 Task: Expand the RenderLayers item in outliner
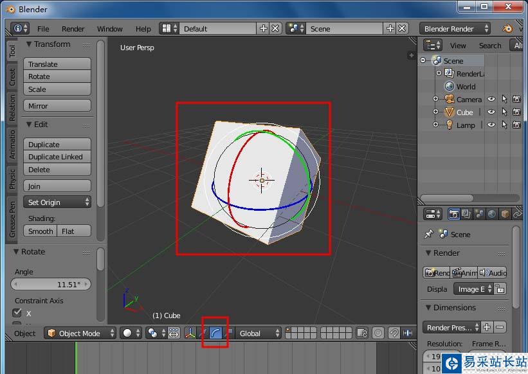tap(439, 73)
